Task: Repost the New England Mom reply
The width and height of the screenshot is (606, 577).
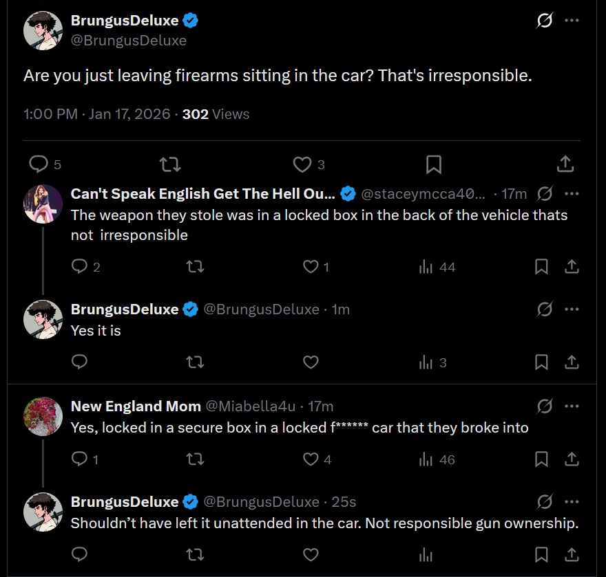Action: pos(196,459)
